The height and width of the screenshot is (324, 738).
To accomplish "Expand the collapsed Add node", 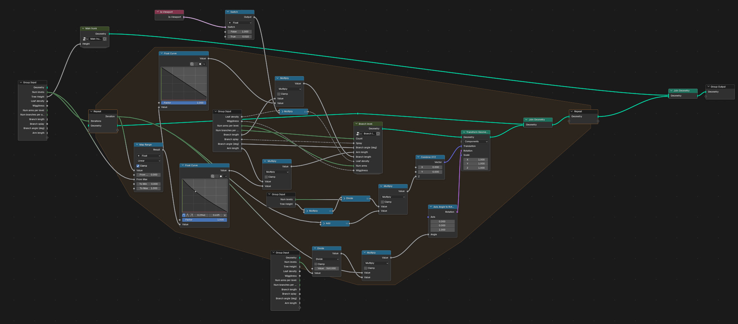I will (324, 224).
